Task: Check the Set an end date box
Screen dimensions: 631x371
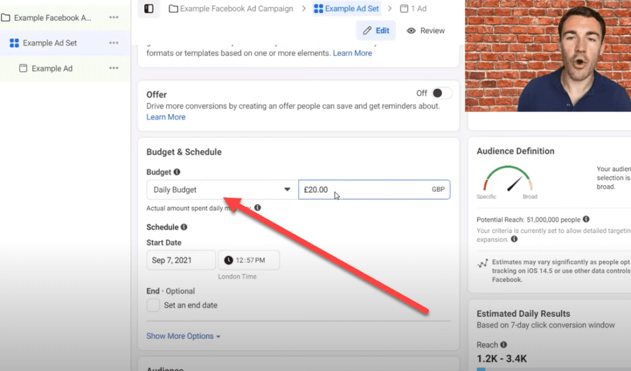Action: point(153,305)
